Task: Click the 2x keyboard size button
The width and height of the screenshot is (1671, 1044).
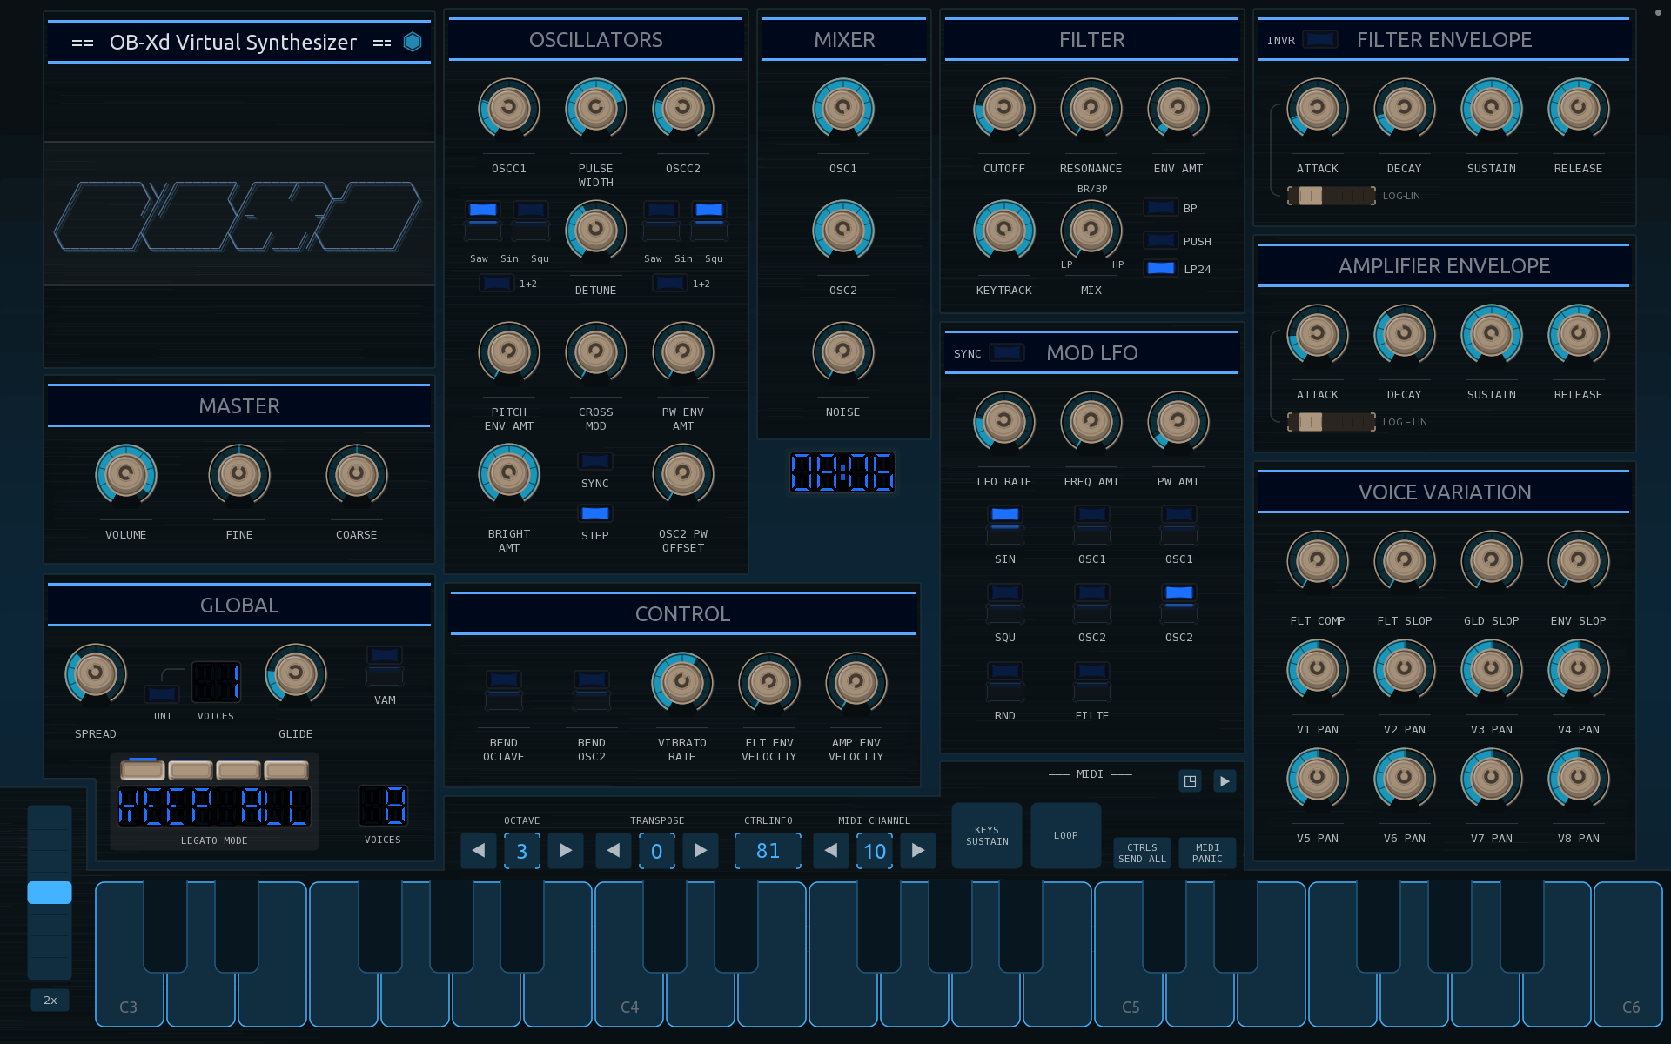Action: 50,1000
